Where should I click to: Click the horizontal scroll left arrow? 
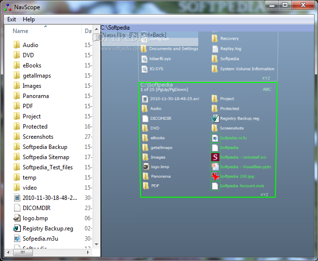pyautogui.click(x=8, y=252)
